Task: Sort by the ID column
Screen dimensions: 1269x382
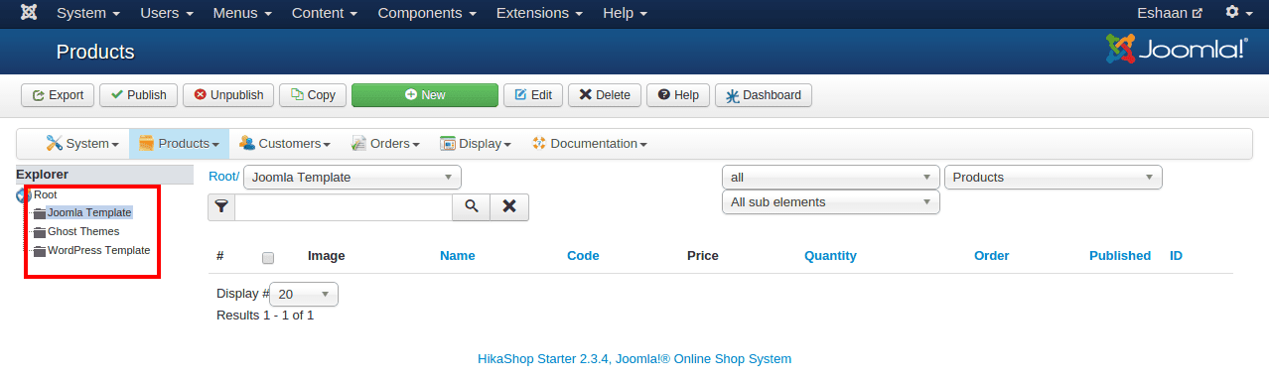Action: [x=1176, y=256]
